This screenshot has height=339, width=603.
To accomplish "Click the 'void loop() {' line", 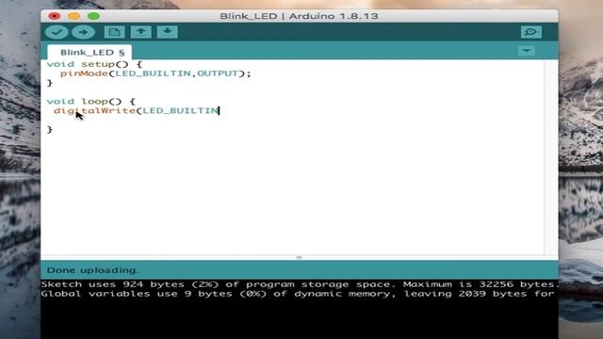I will (x=91, y=102).
